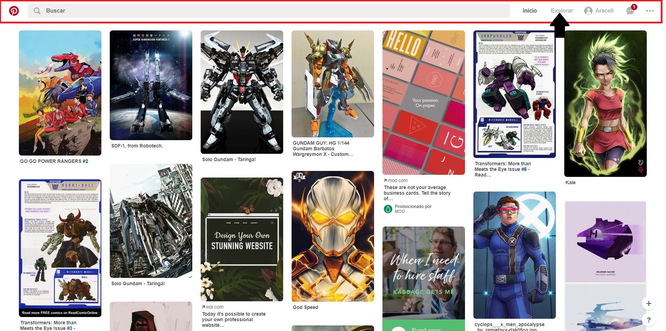Open the Explorar tab
Screen dimensions: 666x331
tap(562, 11)
